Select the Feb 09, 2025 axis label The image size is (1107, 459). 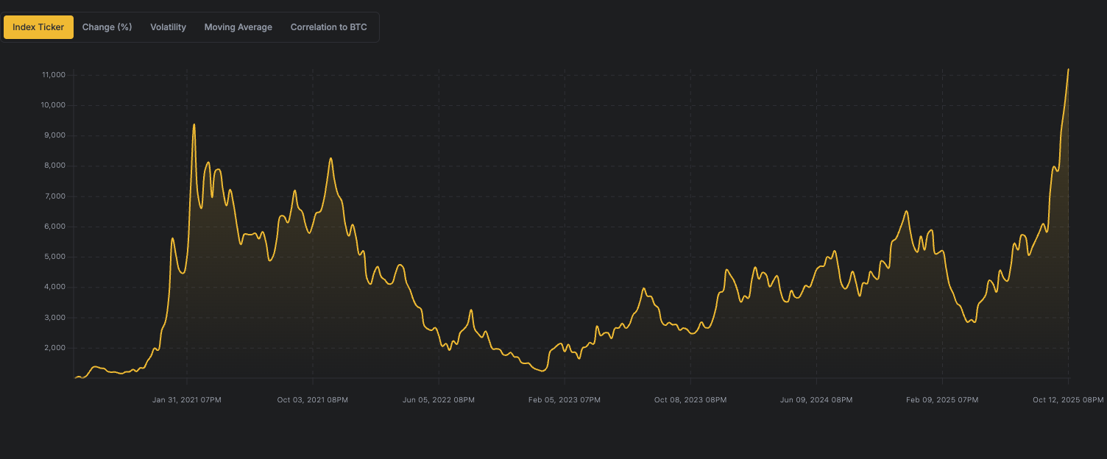pyautogui.click(x=942, y=399)
